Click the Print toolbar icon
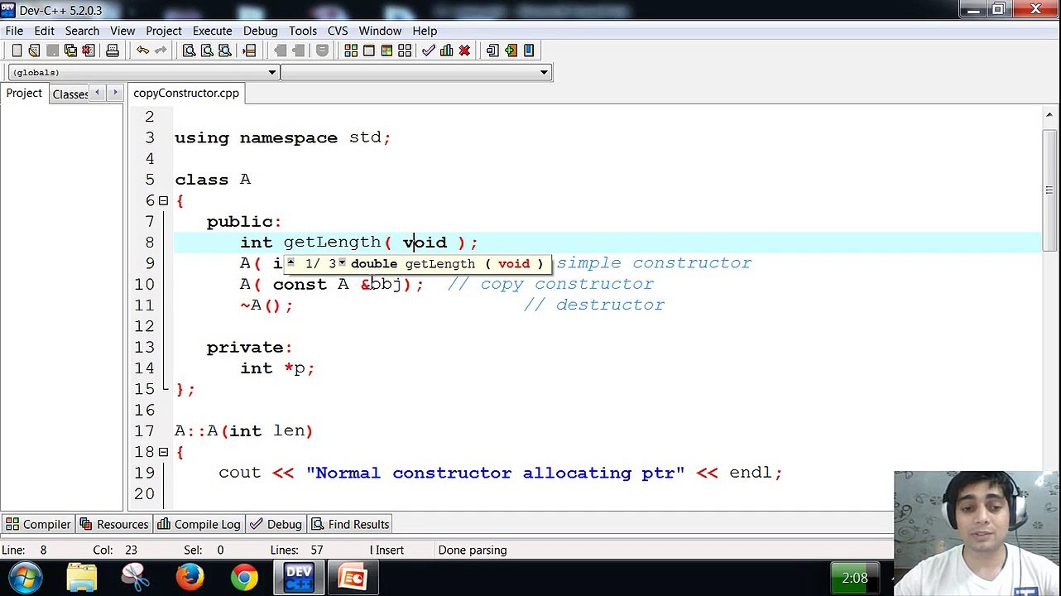The image size is (1061, 596). tap(113, 50)
